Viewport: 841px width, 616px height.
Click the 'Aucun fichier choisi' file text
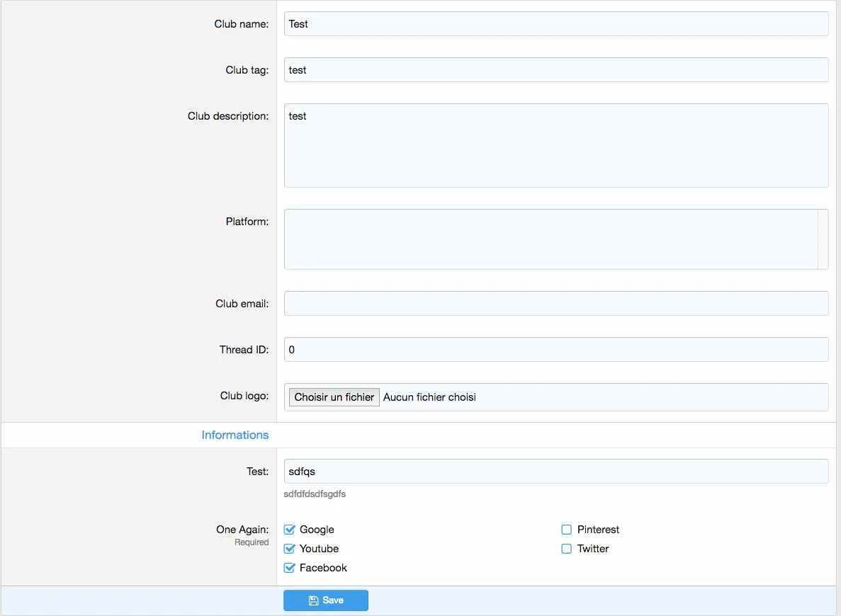click(429, 397)
